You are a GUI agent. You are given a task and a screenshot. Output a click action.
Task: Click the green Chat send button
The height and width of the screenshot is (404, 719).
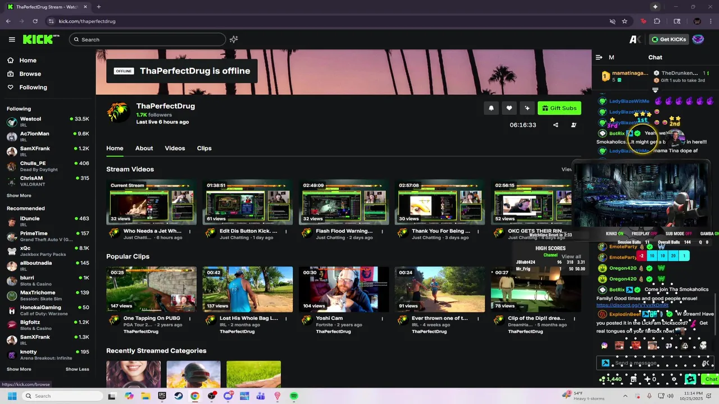[x=711, y=379]
